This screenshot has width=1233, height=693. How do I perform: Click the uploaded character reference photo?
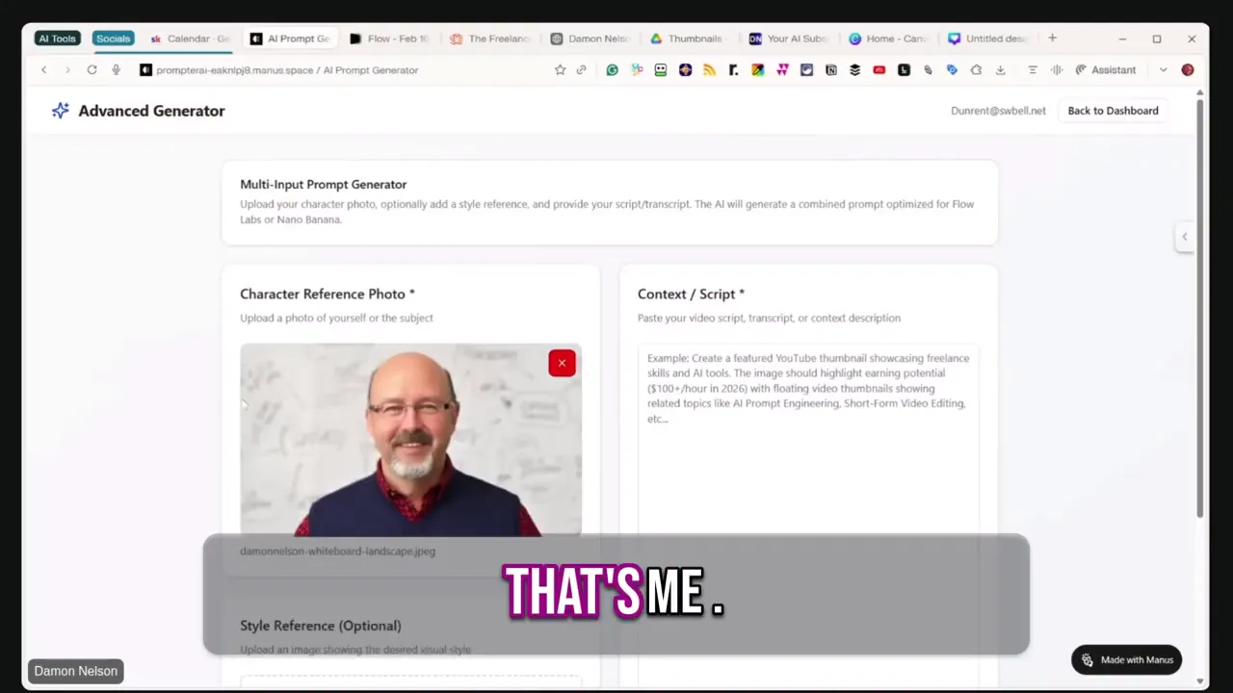point(410,440)
